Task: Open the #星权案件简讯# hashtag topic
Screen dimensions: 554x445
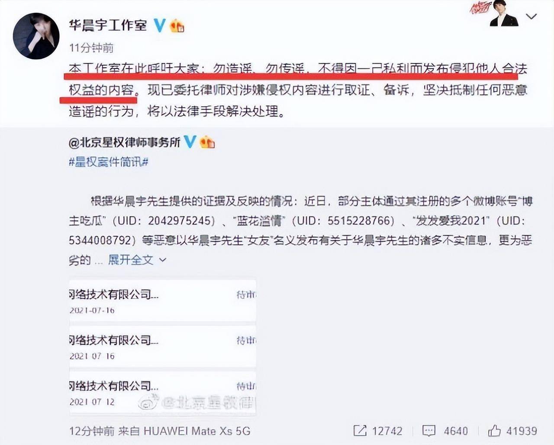Action: coord(109,162)
